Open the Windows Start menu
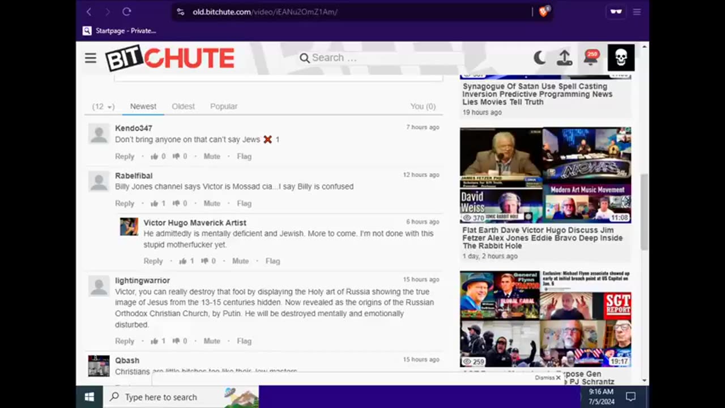Screen dimensions: 725x408 point(89,397)
